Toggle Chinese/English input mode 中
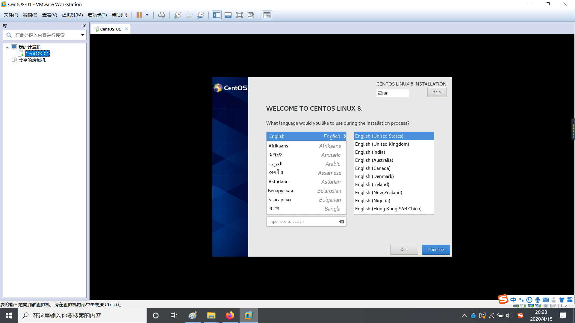This screenshot has height=323, width=575. 513,300
